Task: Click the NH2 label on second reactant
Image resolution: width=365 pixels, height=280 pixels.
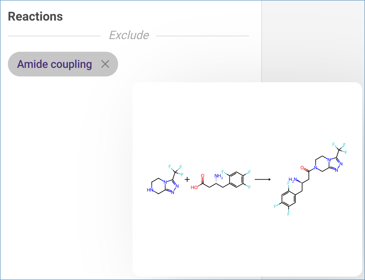Action: [218, 176]
